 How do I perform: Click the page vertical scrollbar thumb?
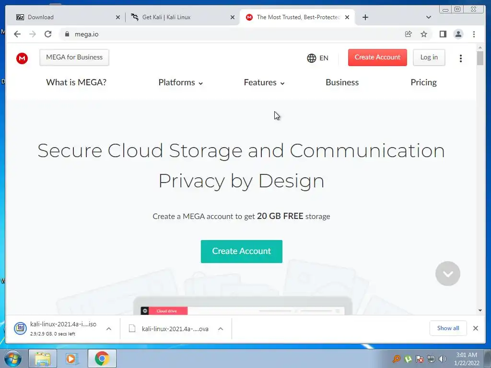[480, 58]
